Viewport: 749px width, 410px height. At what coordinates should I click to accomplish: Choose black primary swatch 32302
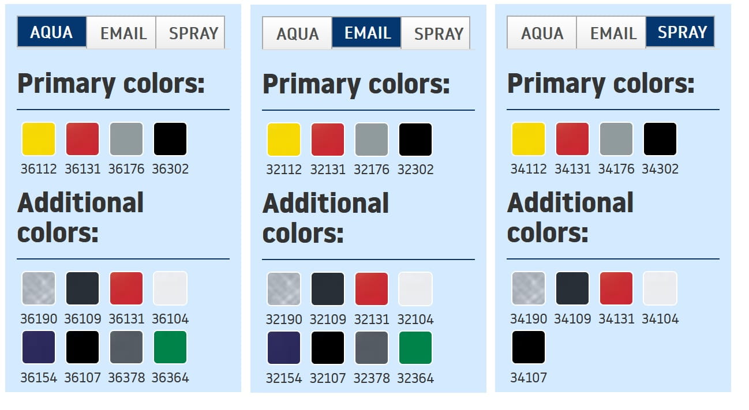[415, 140]
